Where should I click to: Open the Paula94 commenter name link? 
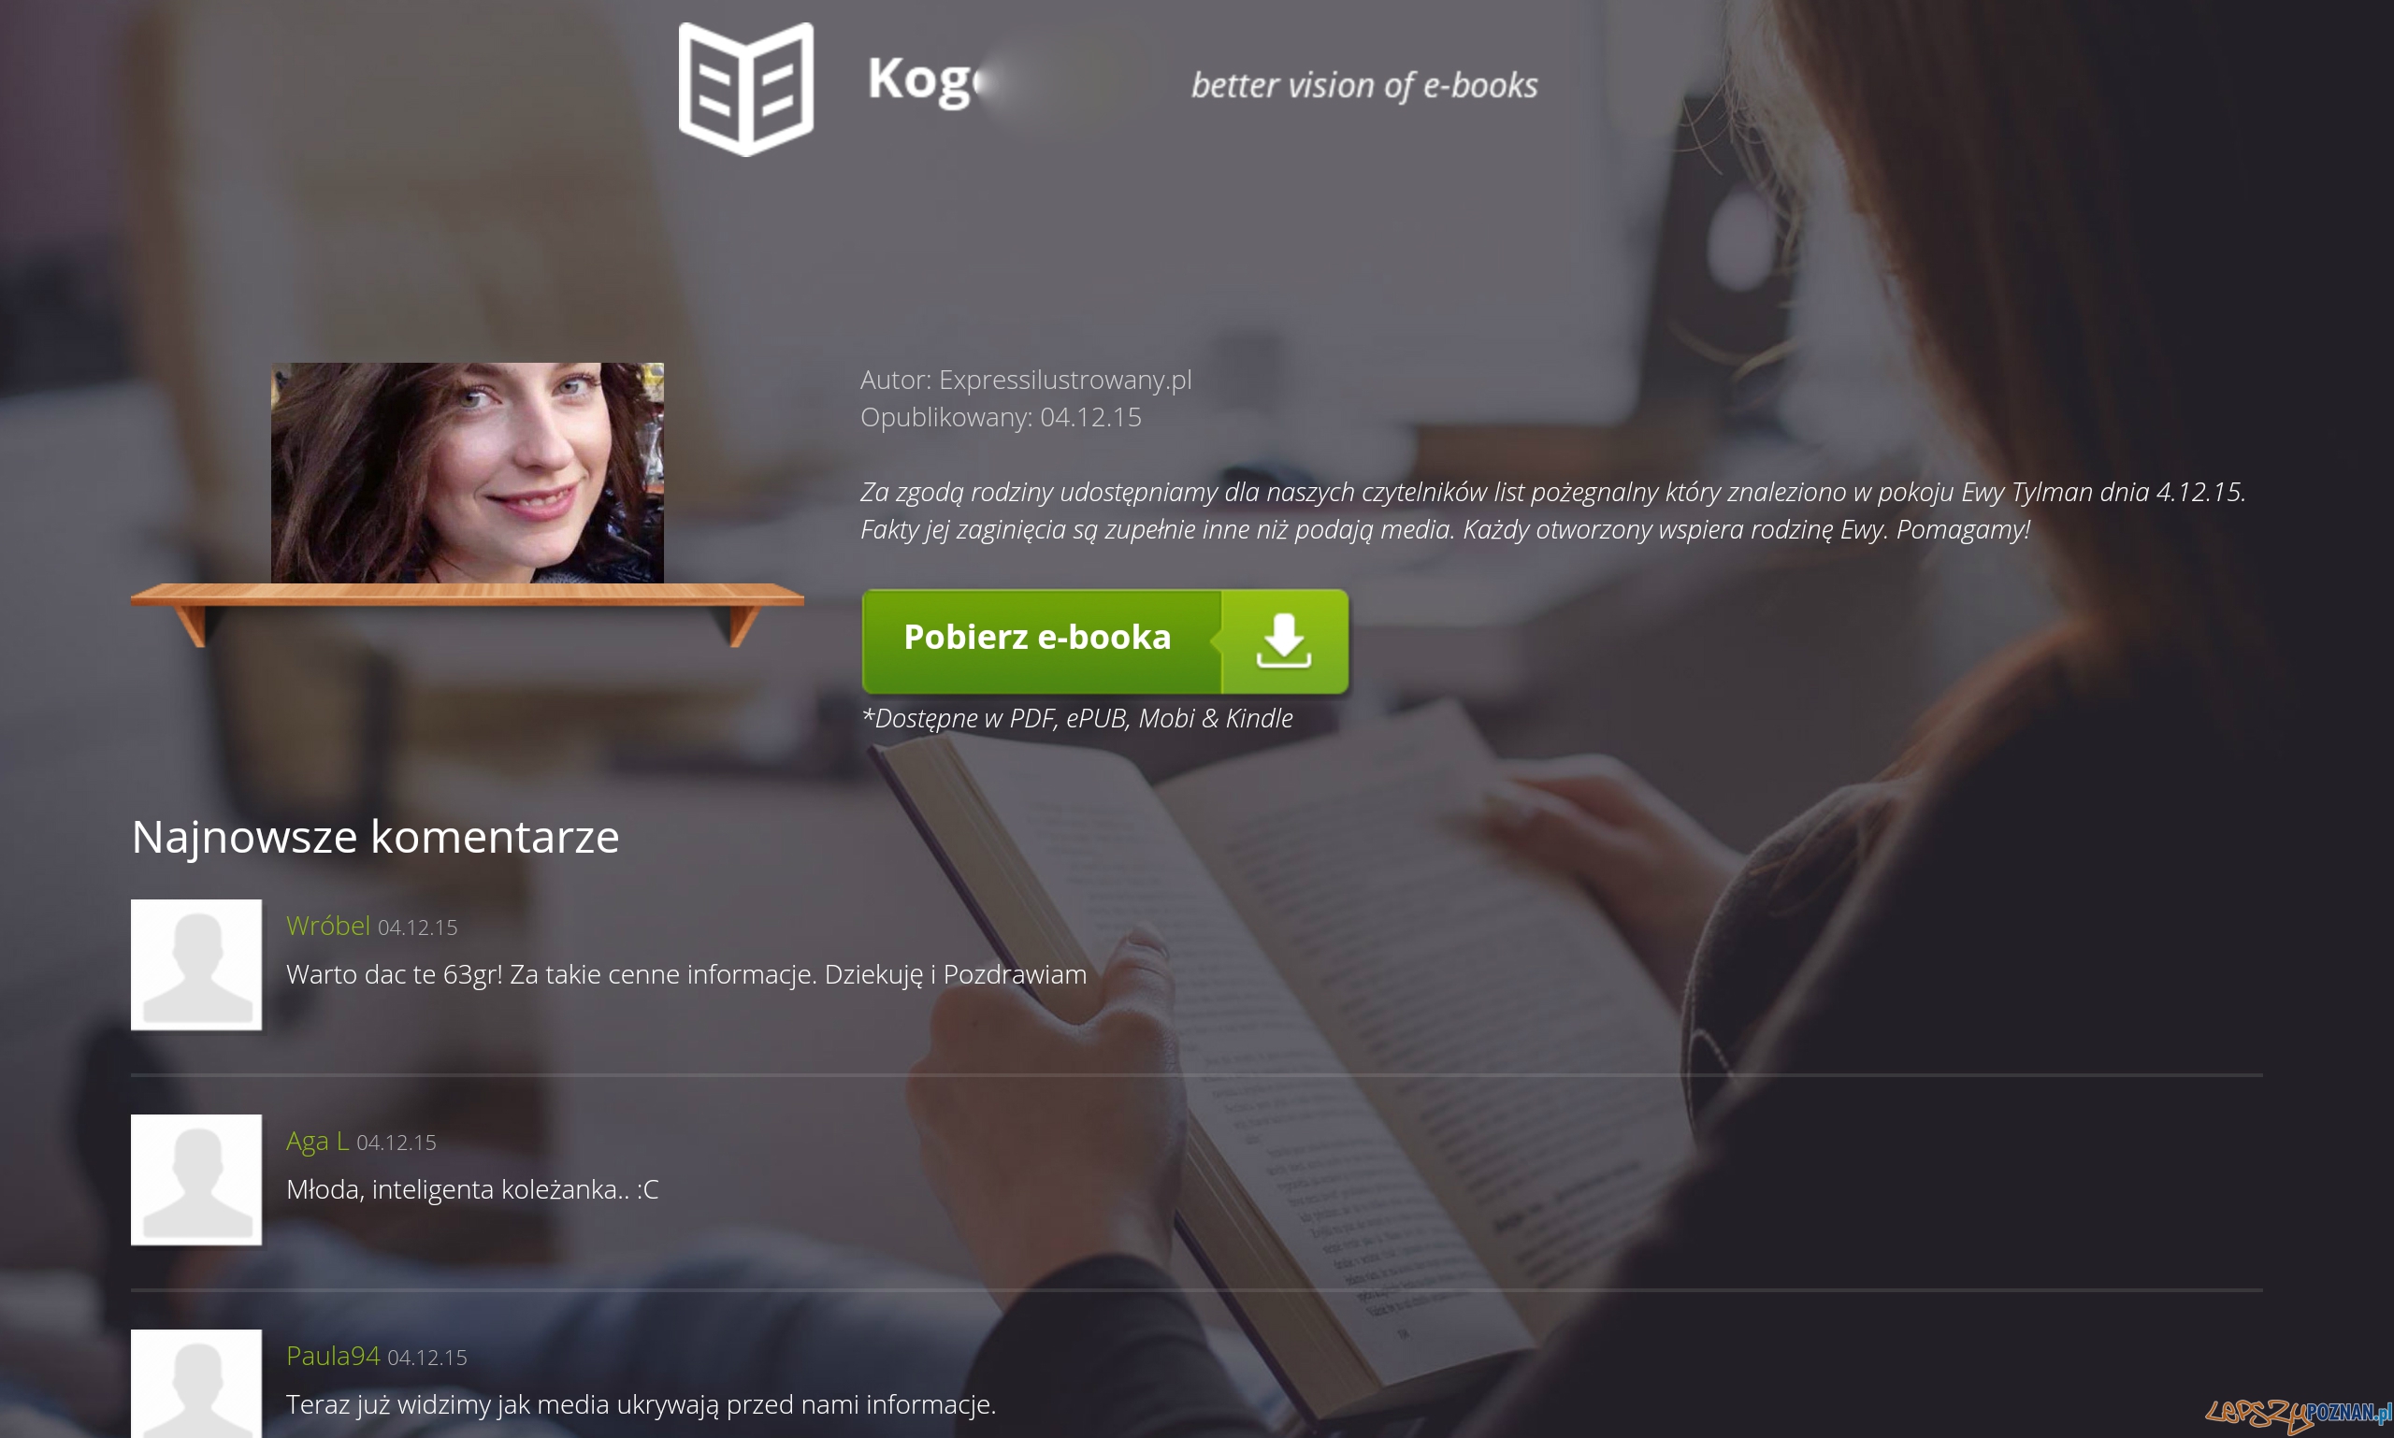click(332, 1356)
